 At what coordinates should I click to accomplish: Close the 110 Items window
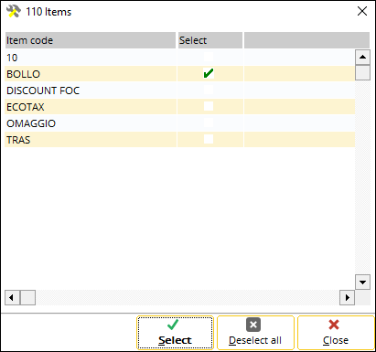pyautogui.click(x=362, y=11)
